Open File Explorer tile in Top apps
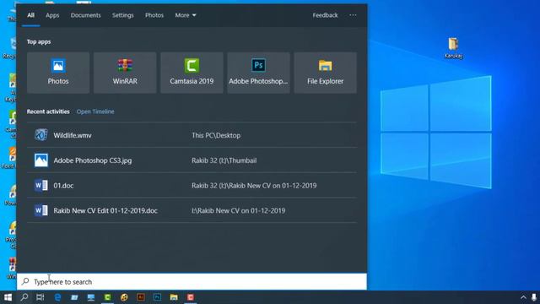Viewport: 540px width, 304px height. 326,73
